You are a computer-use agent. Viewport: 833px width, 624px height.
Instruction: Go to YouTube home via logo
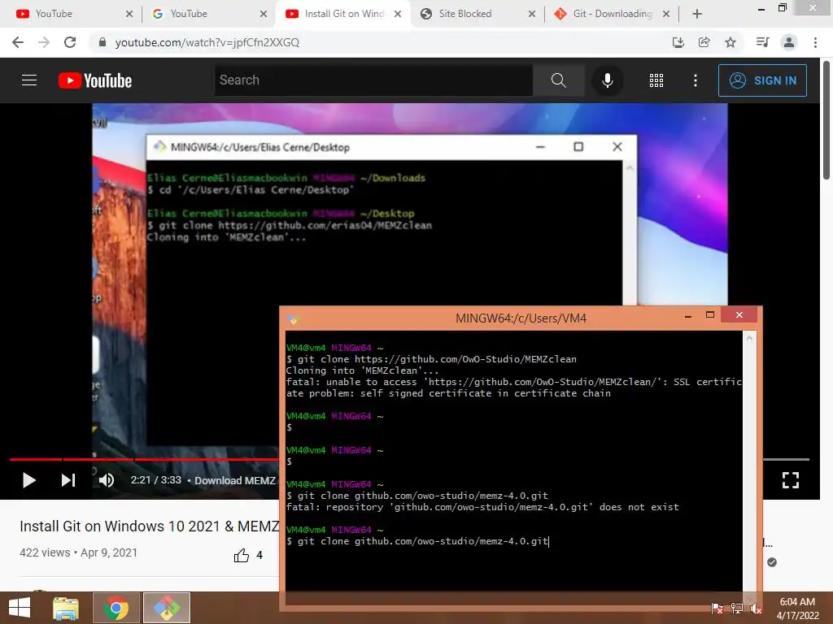[95, 80]
